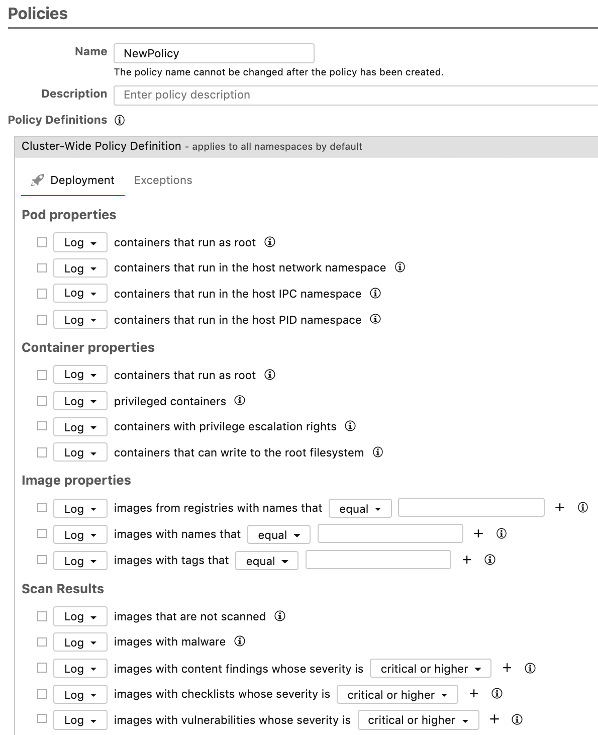Viewport: 598px width, 735px height.
Task: Click info icon for host network namespace rule
Action: (x=400, y=267)
